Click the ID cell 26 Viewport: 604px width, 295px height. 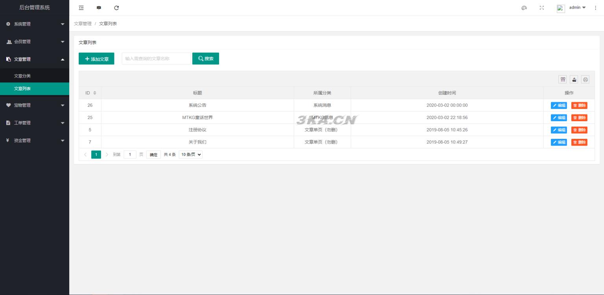tap(90, 105)
